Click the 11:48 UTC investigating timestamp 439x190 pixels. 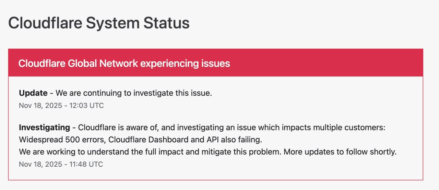coord(61,164)
